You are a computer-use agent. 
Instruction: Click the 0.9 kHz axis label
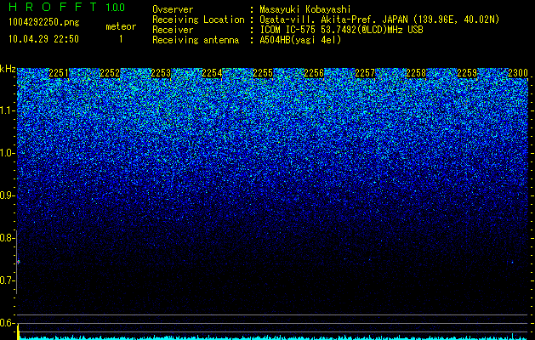coord(8,195)
